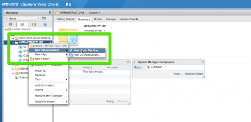Select the vcenter.zimbra.io tree root
The image size is (251, 122).
click(x=22, y=30)
